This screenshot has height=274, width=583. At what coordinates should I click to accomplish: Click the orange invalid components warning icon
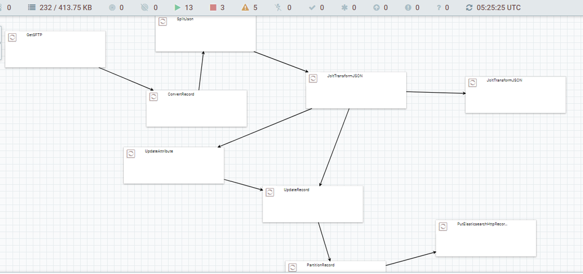pos(245,8)
